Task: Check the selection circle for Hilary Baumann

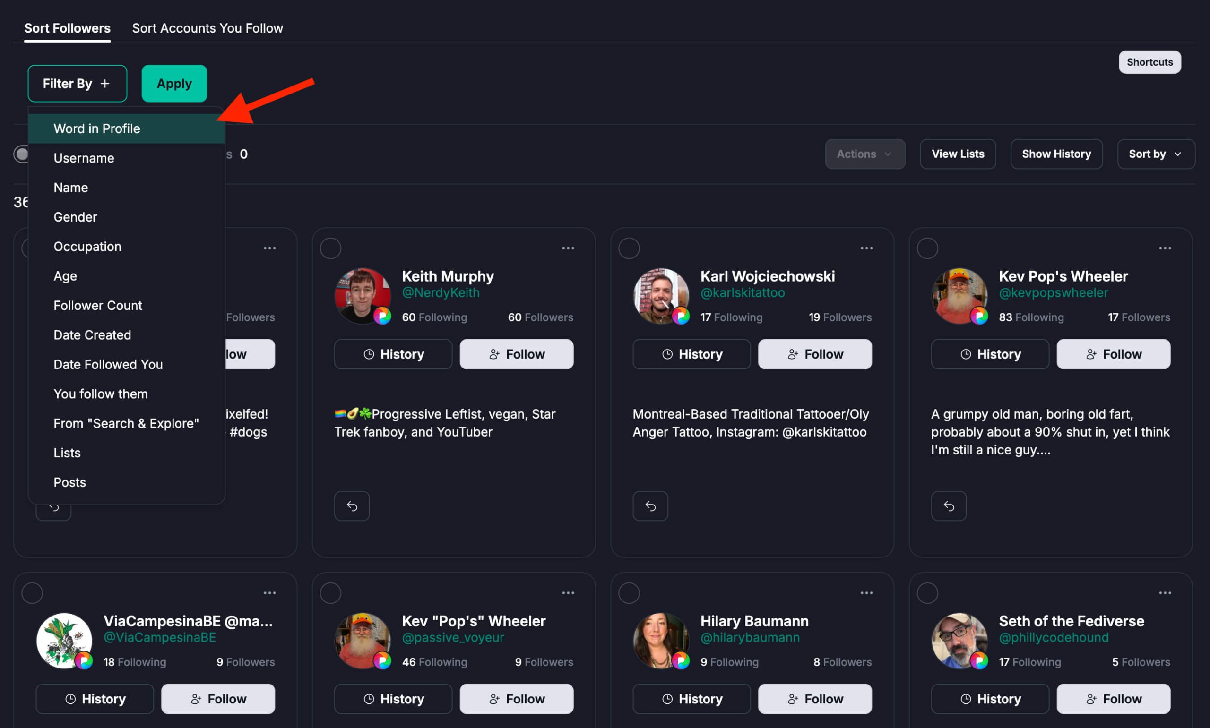Action: tap(629, 593)
